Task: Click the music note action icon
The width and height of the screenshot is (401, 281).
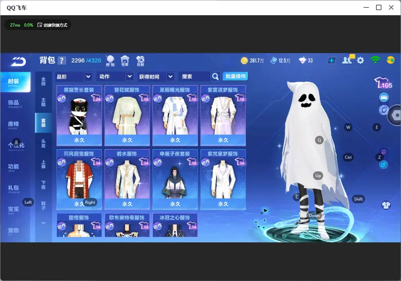Action: [383, 110]
